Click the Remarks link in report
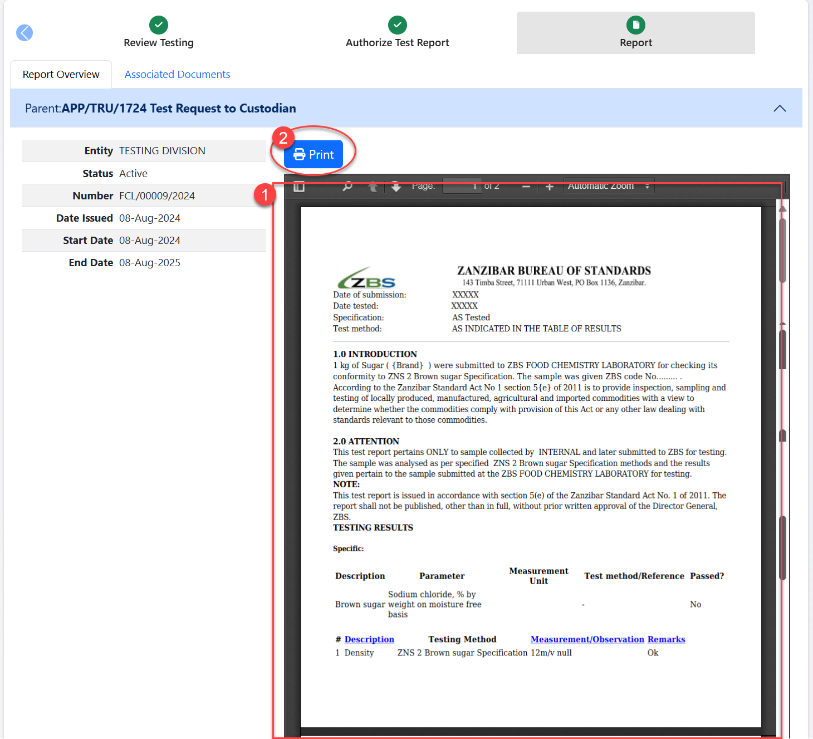This screenshot has height=739, width=813. 666,639
